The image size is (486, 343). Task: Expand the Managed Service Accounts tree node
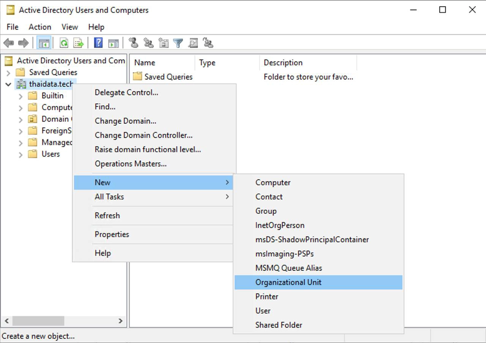pyautogui.click(x=21, y=143)
